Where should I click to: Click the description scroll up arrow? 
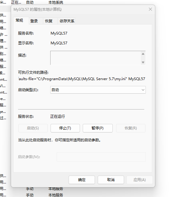point(143,54)
